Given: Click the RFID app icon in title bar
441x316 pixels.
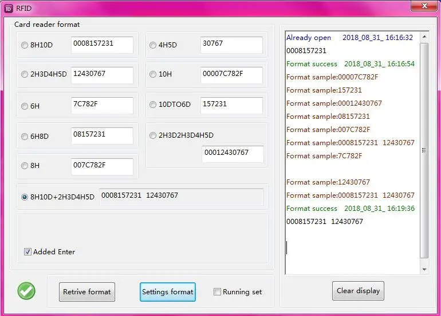Looking at the screenshot, I should [x=9, y=9].
